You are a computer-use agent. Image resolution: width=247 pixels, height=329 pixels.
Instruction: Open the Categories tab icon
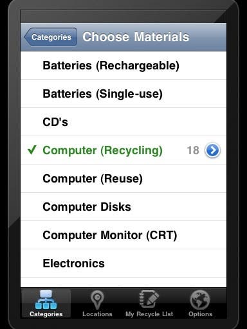(x=46, y=299)
